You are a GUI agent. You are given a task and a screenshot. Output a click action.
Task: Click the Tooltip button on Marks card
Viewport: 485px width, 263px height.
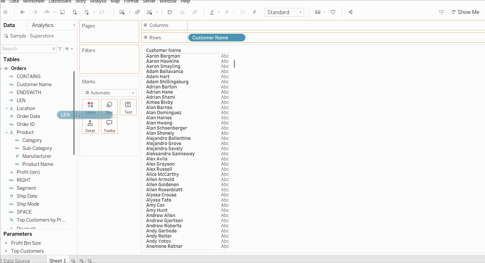pos(109,126)
